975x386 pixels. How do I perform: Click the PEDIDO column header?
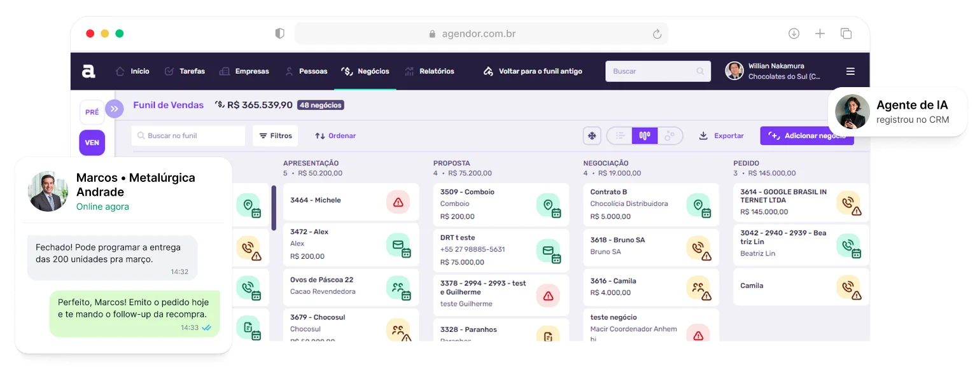746,163
